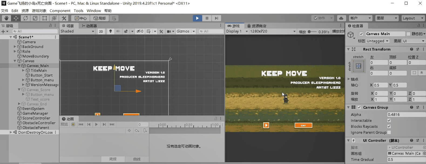Open the Layout dropdown
Viewport: 426px width, 164px height.
(413, 18)
